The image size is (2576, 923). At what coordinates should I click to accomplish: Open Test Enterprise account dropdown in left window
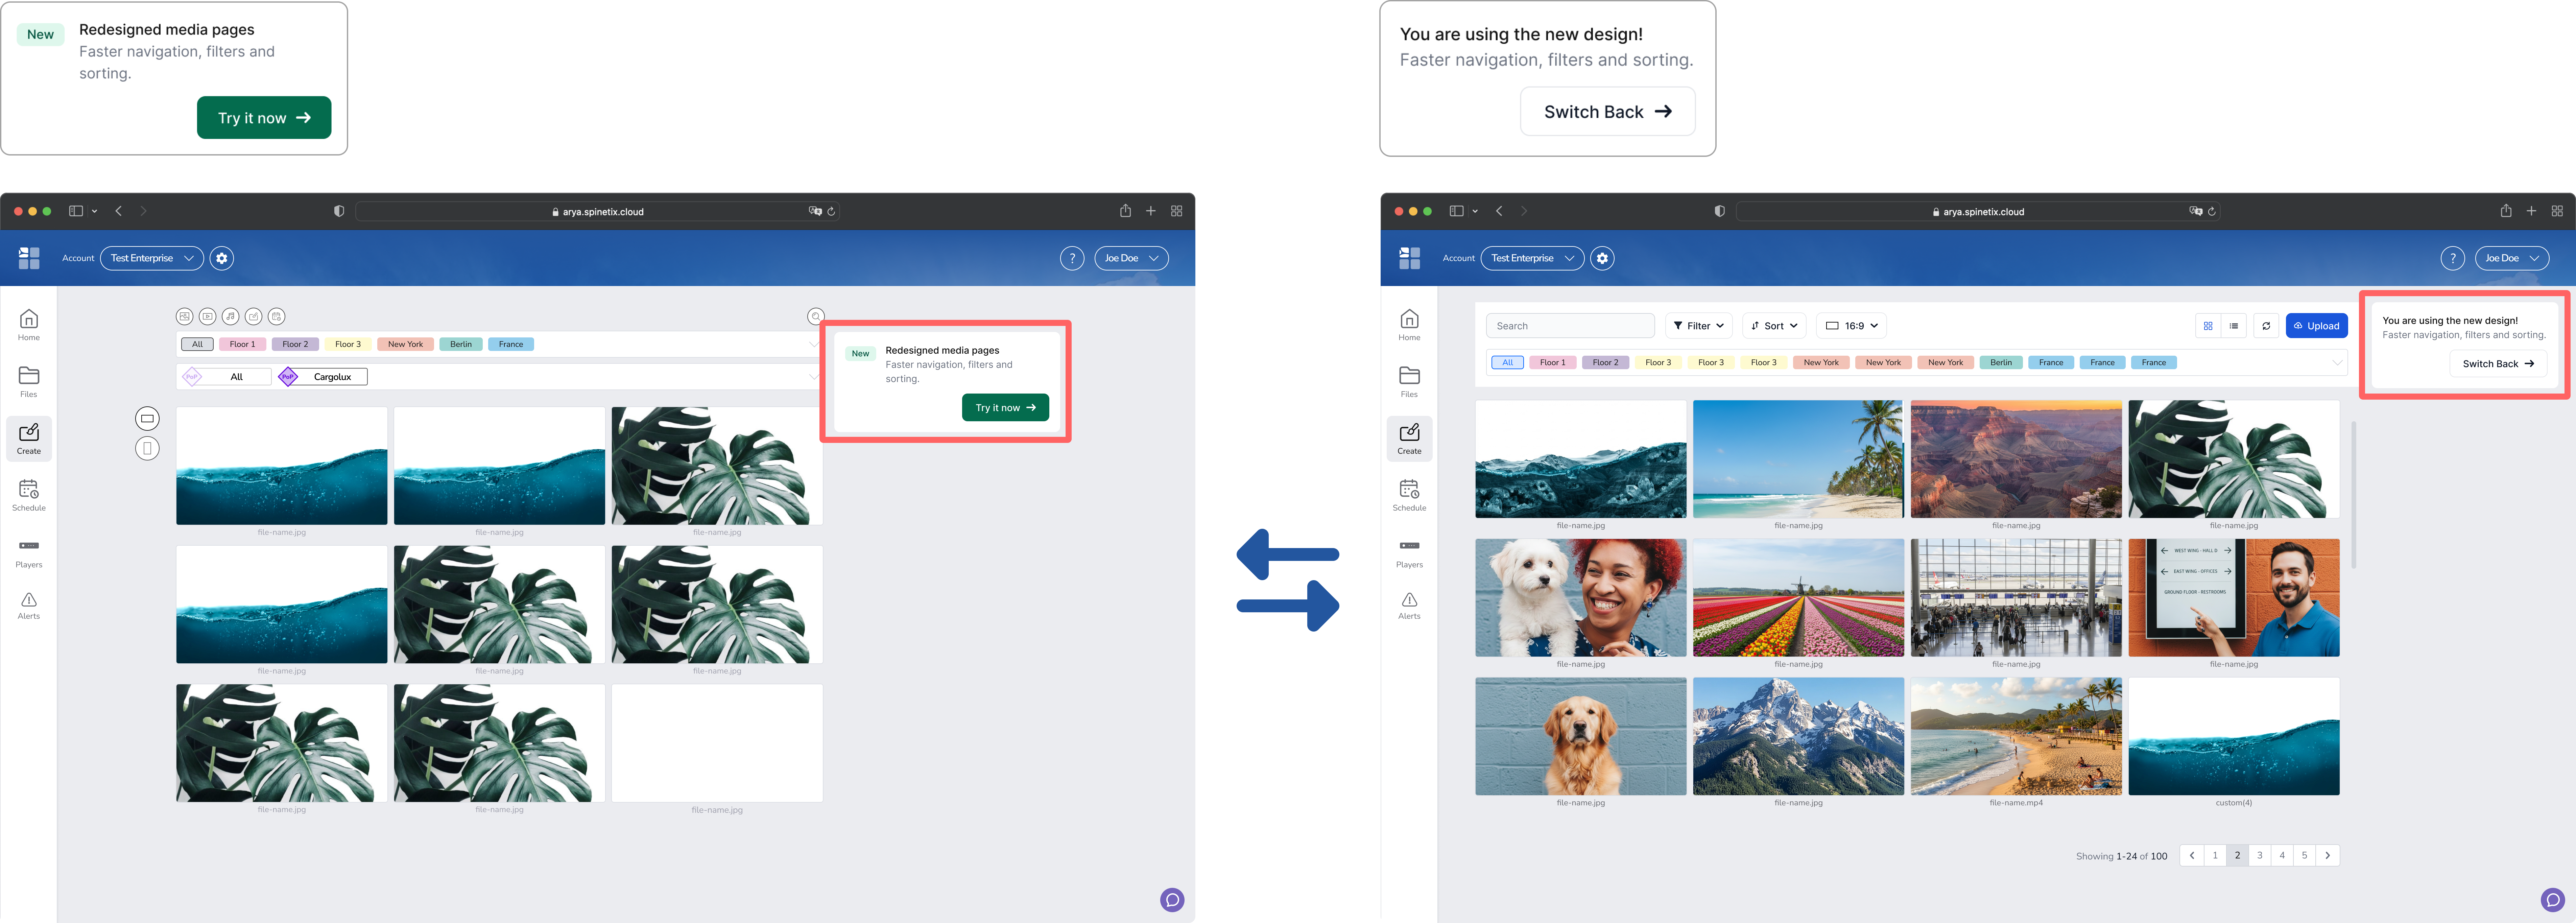152,258
